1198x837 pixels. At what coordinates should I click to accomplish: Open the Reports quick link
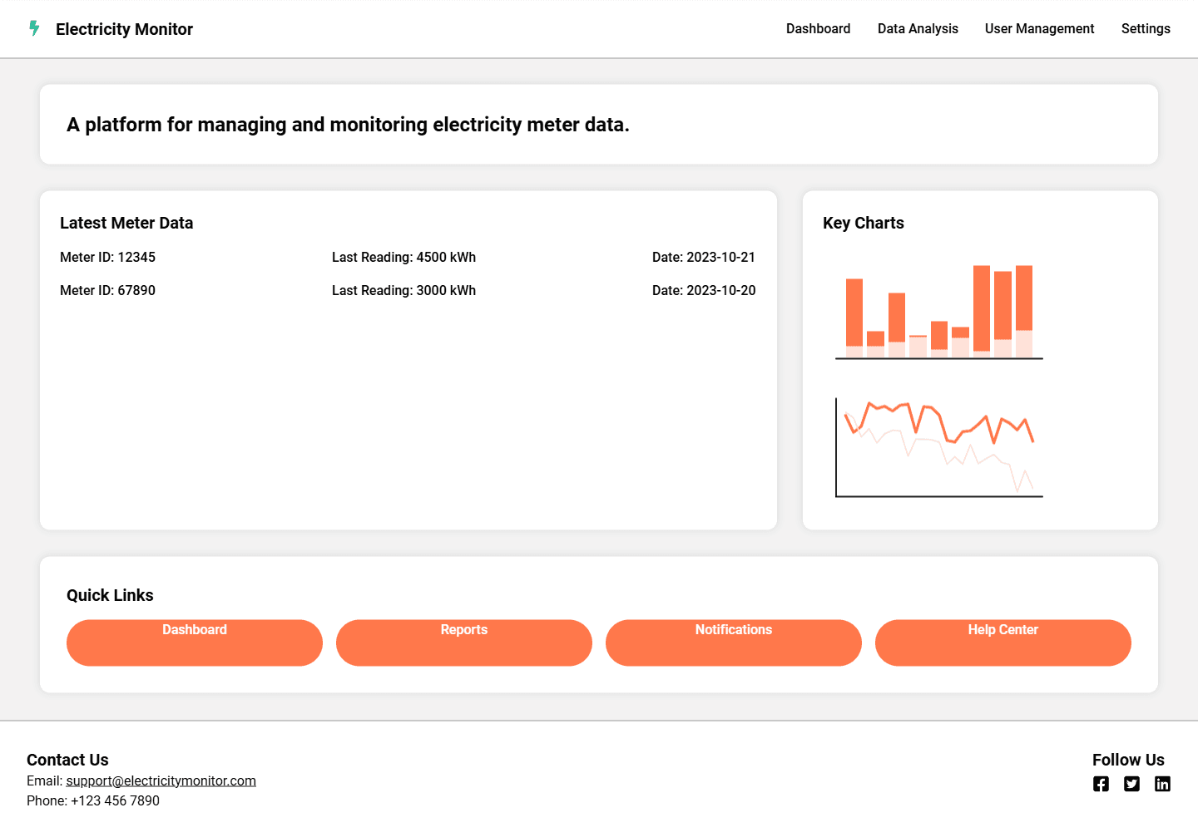(463, 642)
